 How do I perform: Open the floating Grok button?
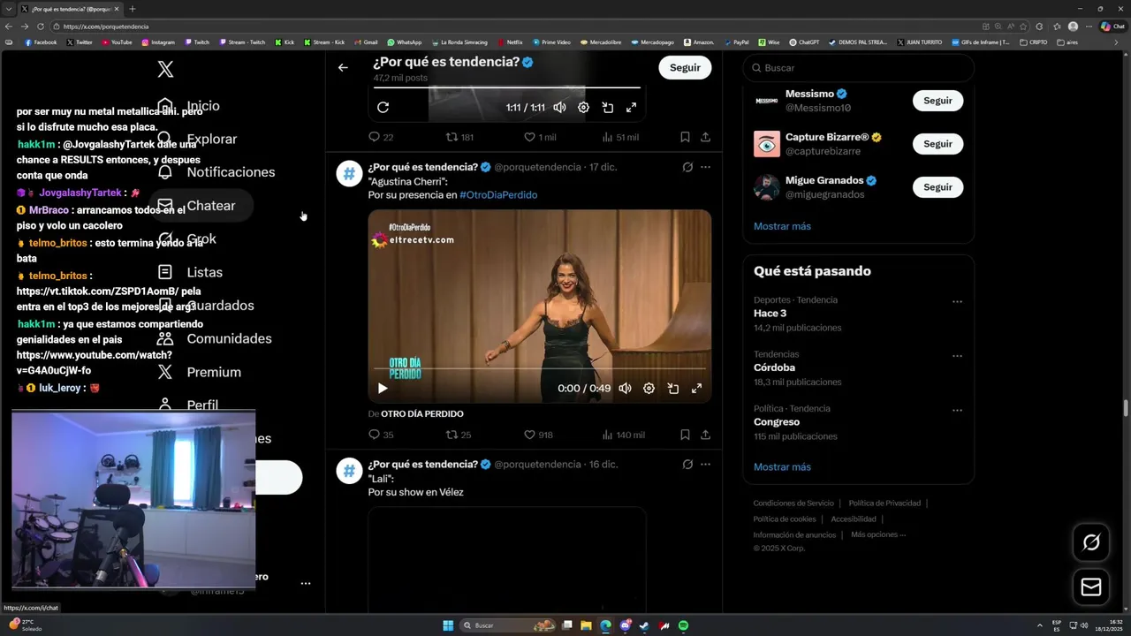coord(1091,542)
